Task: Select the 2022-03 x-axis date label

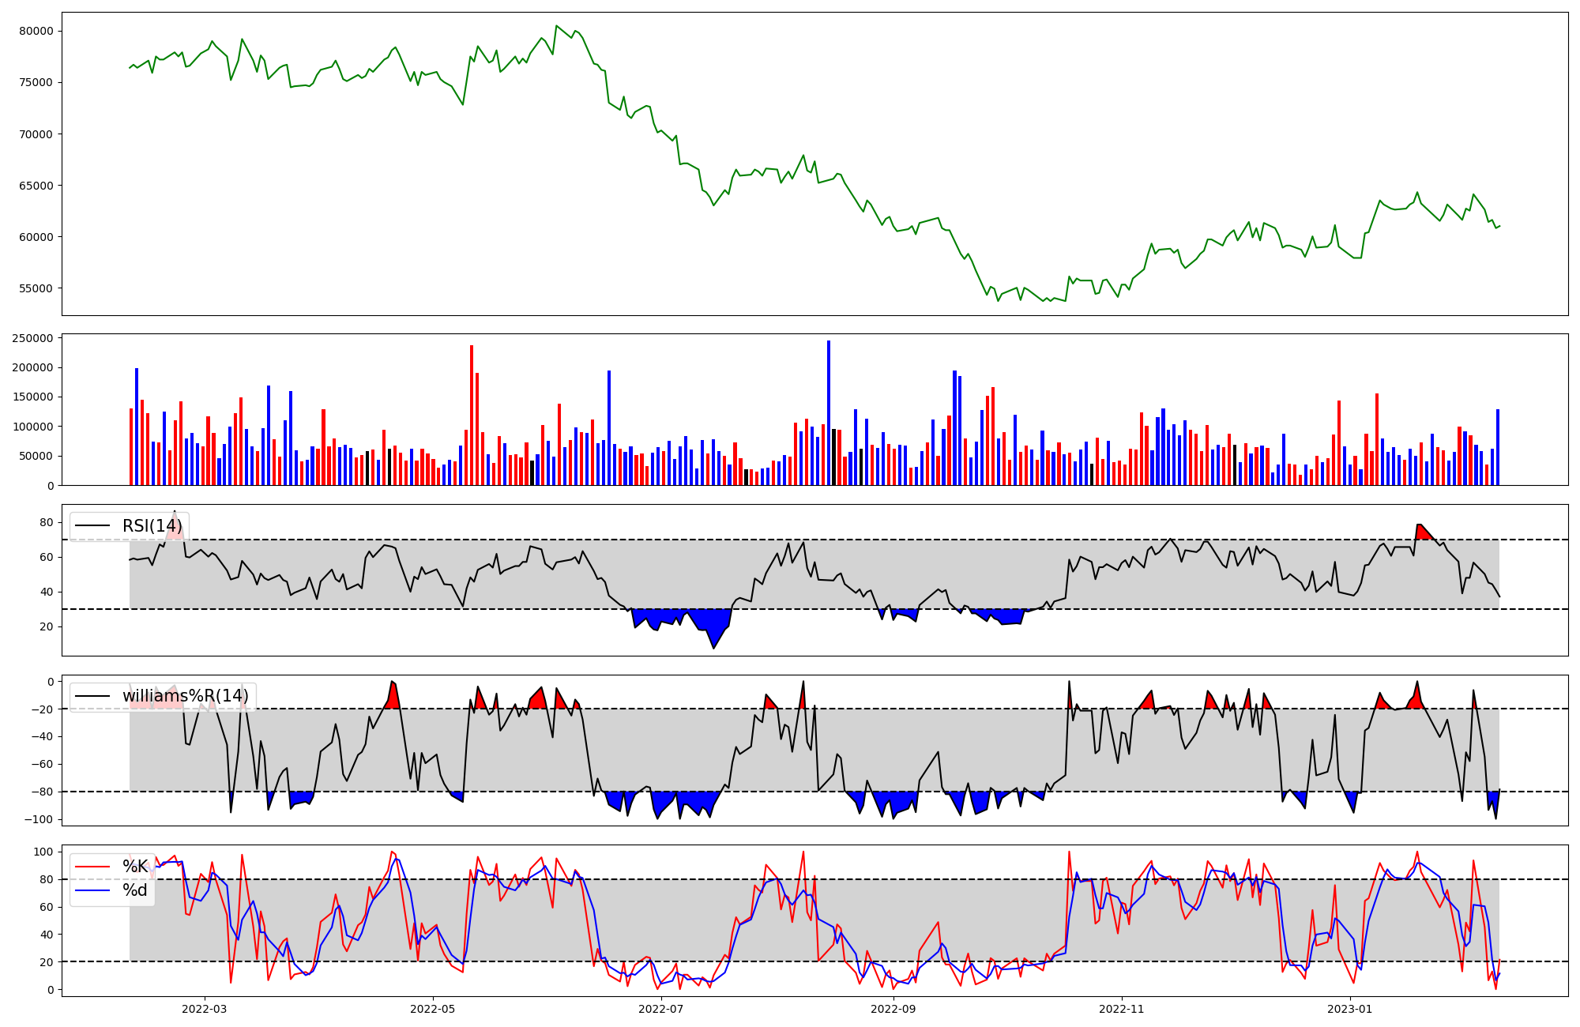Action: click(204, 1008)
